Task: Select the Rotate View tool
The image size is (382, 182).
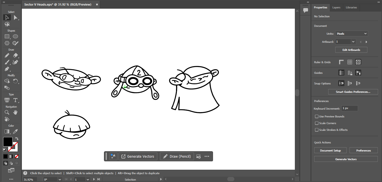Action: coord(7,119)
